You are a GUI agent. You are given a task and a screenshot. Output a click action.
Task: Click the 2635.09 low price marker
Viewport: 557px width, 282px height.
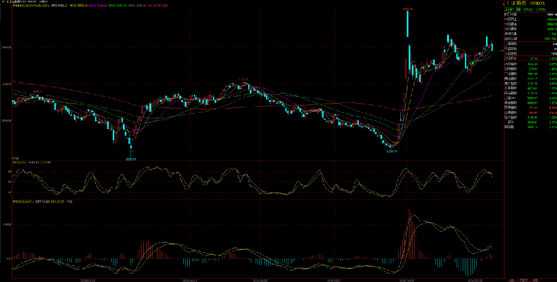130,158
